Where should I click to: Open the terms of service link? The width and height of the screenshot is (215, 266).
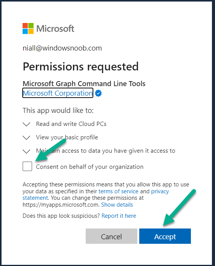[x=118, y=191]
